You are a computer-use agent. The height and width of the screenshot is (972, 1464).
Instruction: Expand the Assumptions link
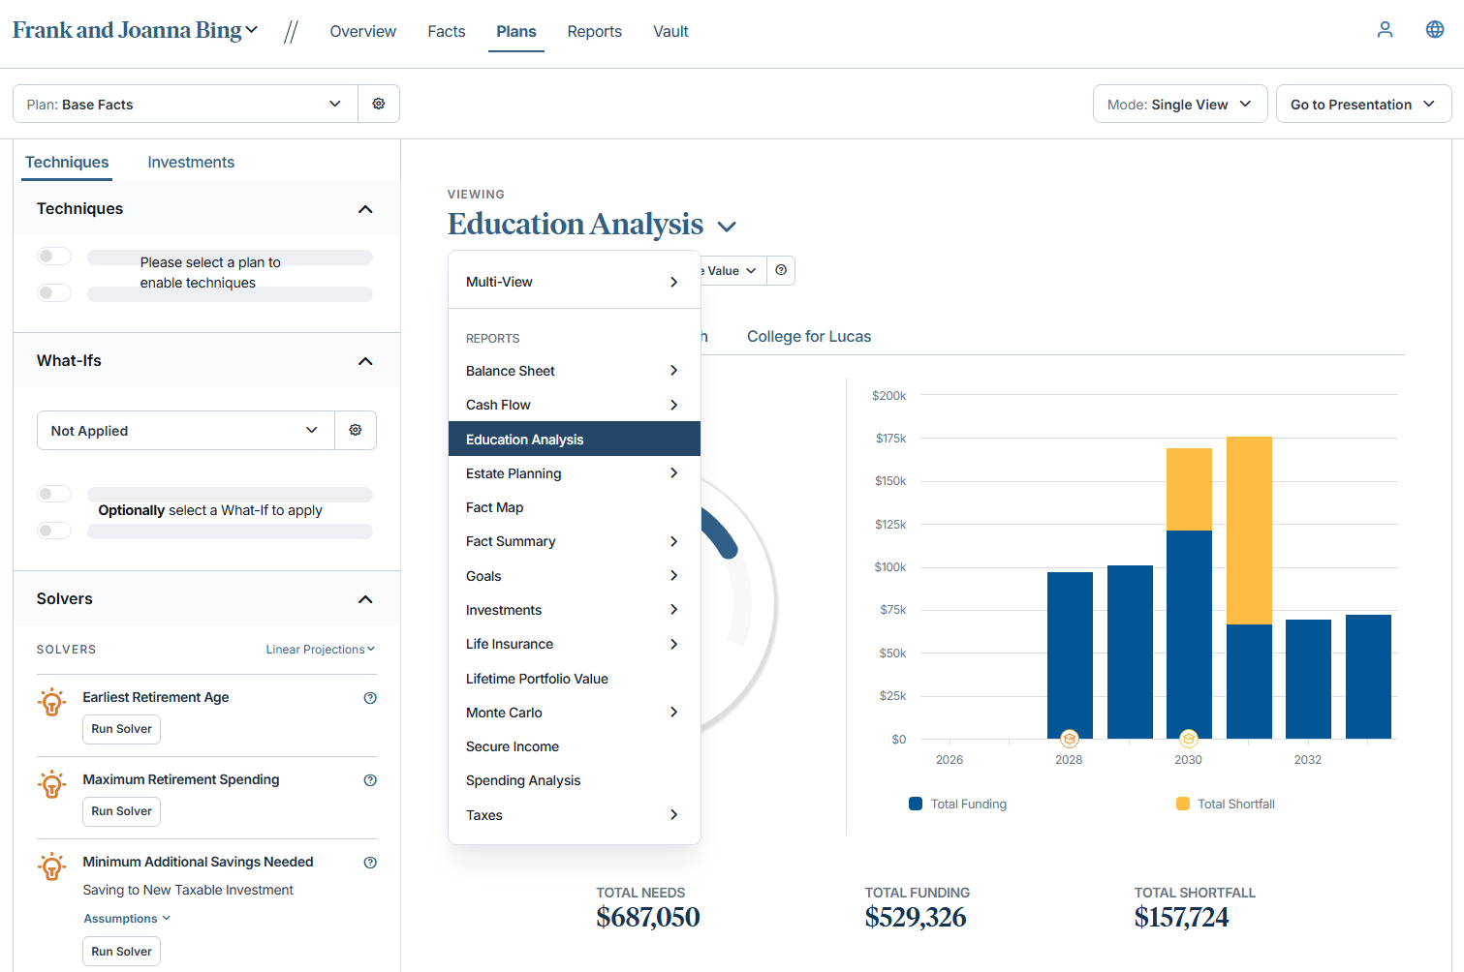point(126,919)
